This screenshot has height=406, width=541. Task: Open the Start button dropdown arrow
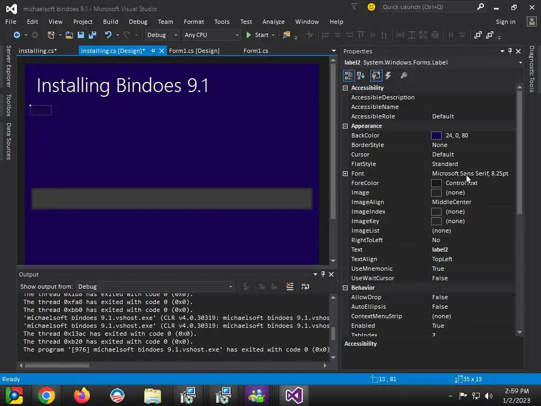tap(273, 35)
